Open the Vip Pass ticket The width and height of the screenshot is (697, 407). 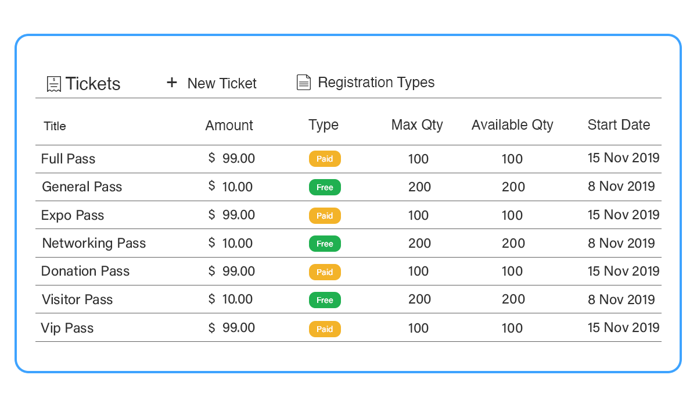(x=67, y=328)
